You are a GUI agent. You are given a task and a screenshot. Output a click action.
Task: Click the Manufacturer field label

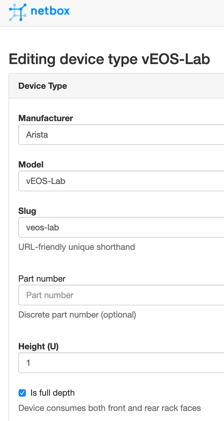[x=46, y=118]
